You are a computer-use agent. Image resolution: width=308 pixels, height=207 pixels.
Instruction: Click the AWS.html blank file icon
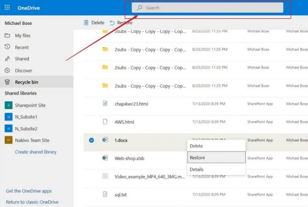tap(105, 122)
